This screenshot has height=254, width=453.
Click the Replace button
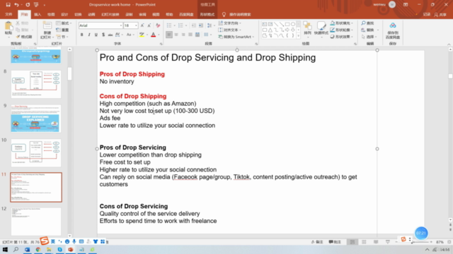tap(369, 30)
